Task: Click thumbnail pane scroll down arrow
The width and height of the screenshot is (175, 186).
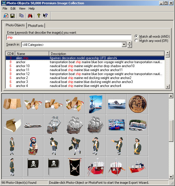Action: (x=171, y=177)
